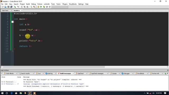Open the Build menu

28,4
